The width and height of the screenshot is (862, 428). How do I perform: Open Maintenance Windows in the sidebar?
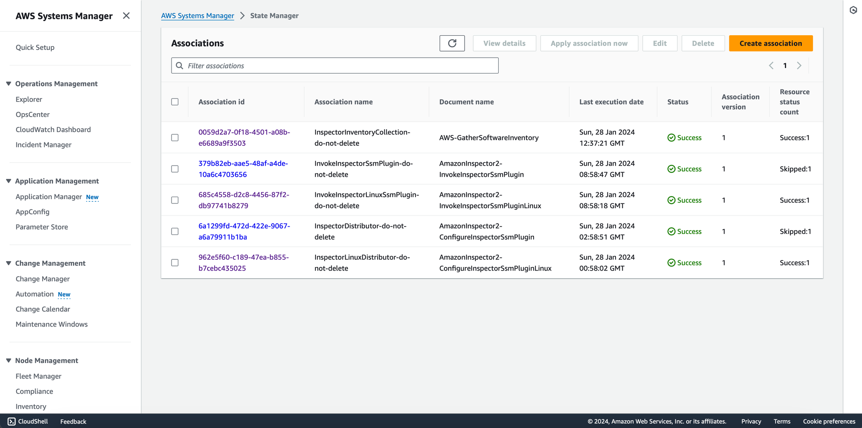(x=52, y=324)
